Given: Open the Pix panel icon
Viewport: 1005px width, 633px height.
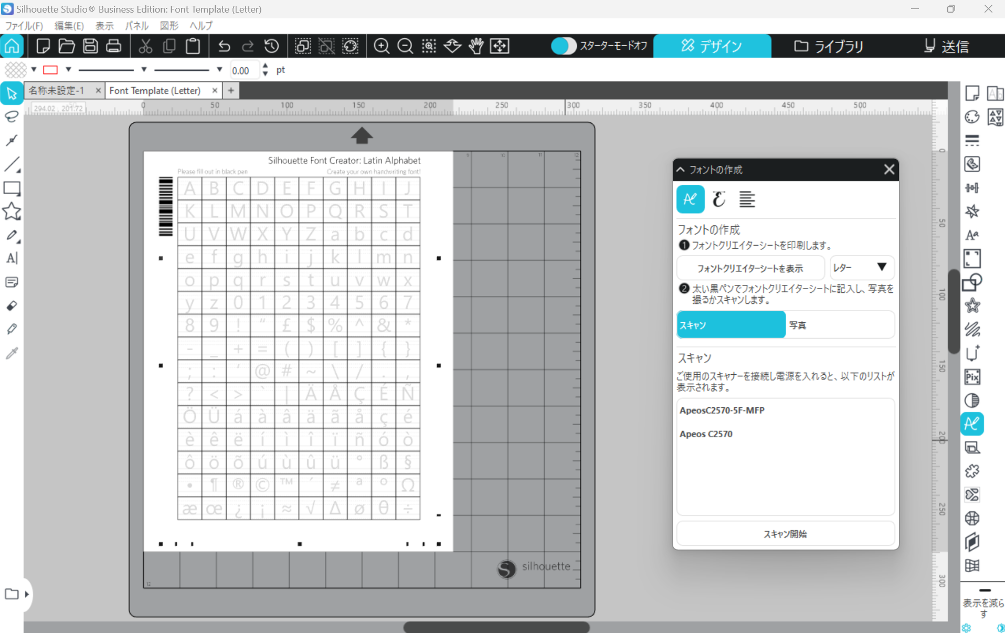Looking at the screenshot, I should 972,377.
